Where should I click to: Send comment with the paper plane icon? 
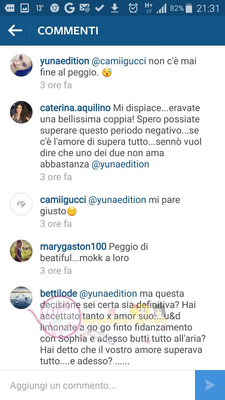point(210,385)
